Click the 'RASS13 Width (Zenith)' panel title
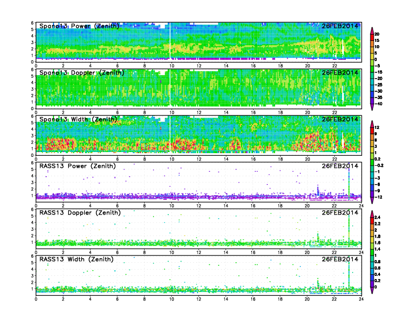 77,259
